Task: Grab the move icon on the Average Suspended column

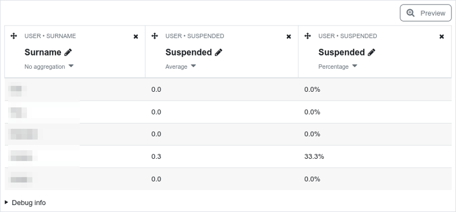Action: (x=155, y=36)
